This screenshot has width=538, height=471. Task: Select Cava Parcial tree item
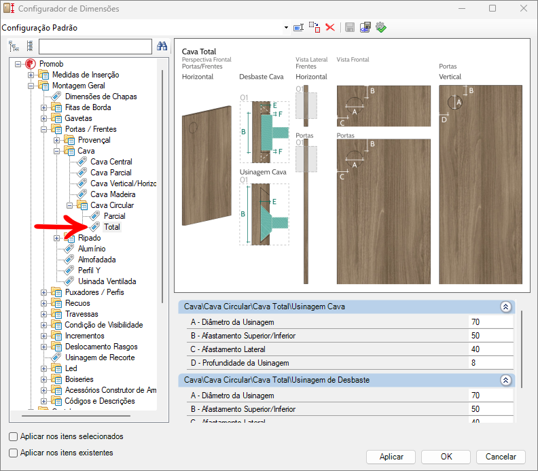pyautogui.click(x=111, y=173)
